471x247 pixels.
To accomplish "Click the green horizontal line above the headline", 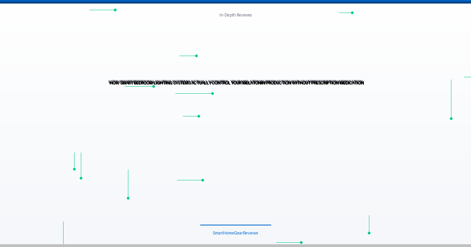I will click(188, 56).
